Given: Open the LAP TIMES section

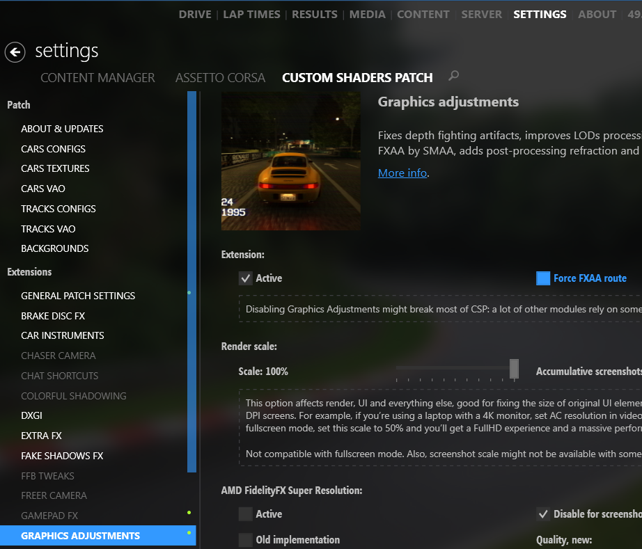Looking at the screenshot, I should (251, 15).
